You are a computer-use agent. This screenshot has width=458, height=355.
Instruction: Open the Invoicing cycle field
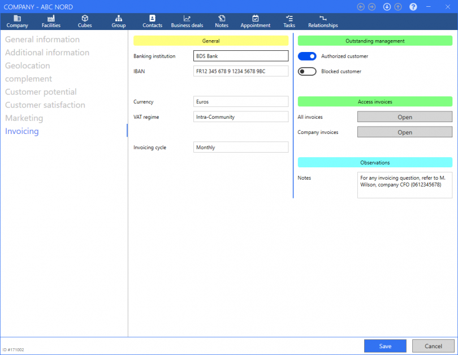click(241, 147)
